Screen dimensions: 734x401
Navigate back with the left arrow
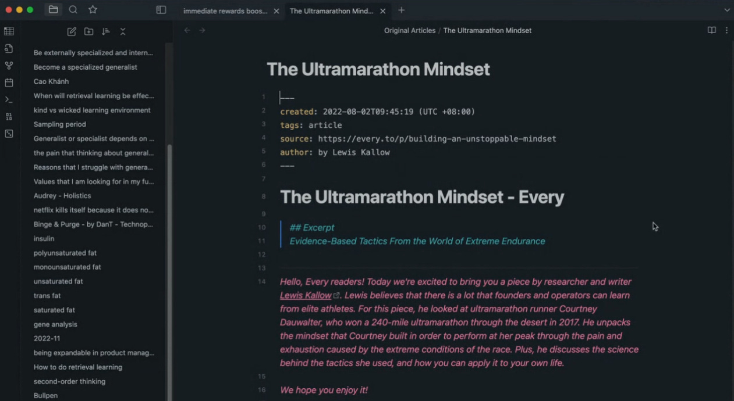point(187,30)
